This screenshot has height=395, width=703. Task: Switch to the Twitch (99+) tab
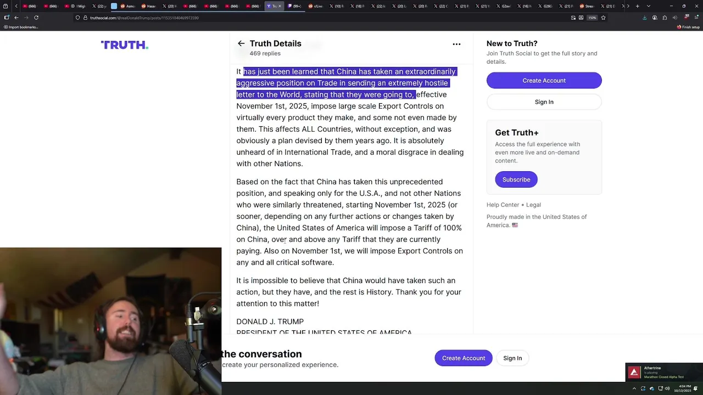[x=295, y=6]
